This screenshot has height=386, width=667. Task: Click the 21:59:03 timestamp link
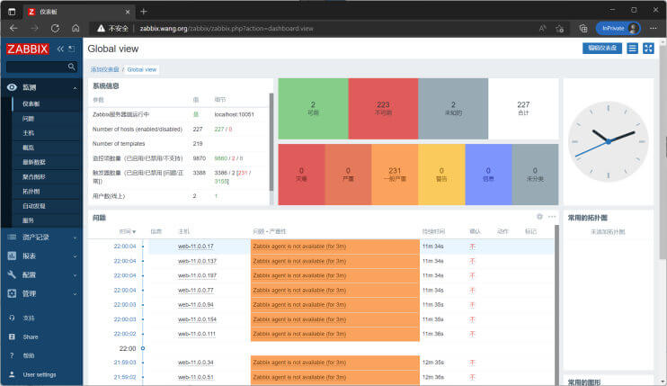[x=125, y=363]
